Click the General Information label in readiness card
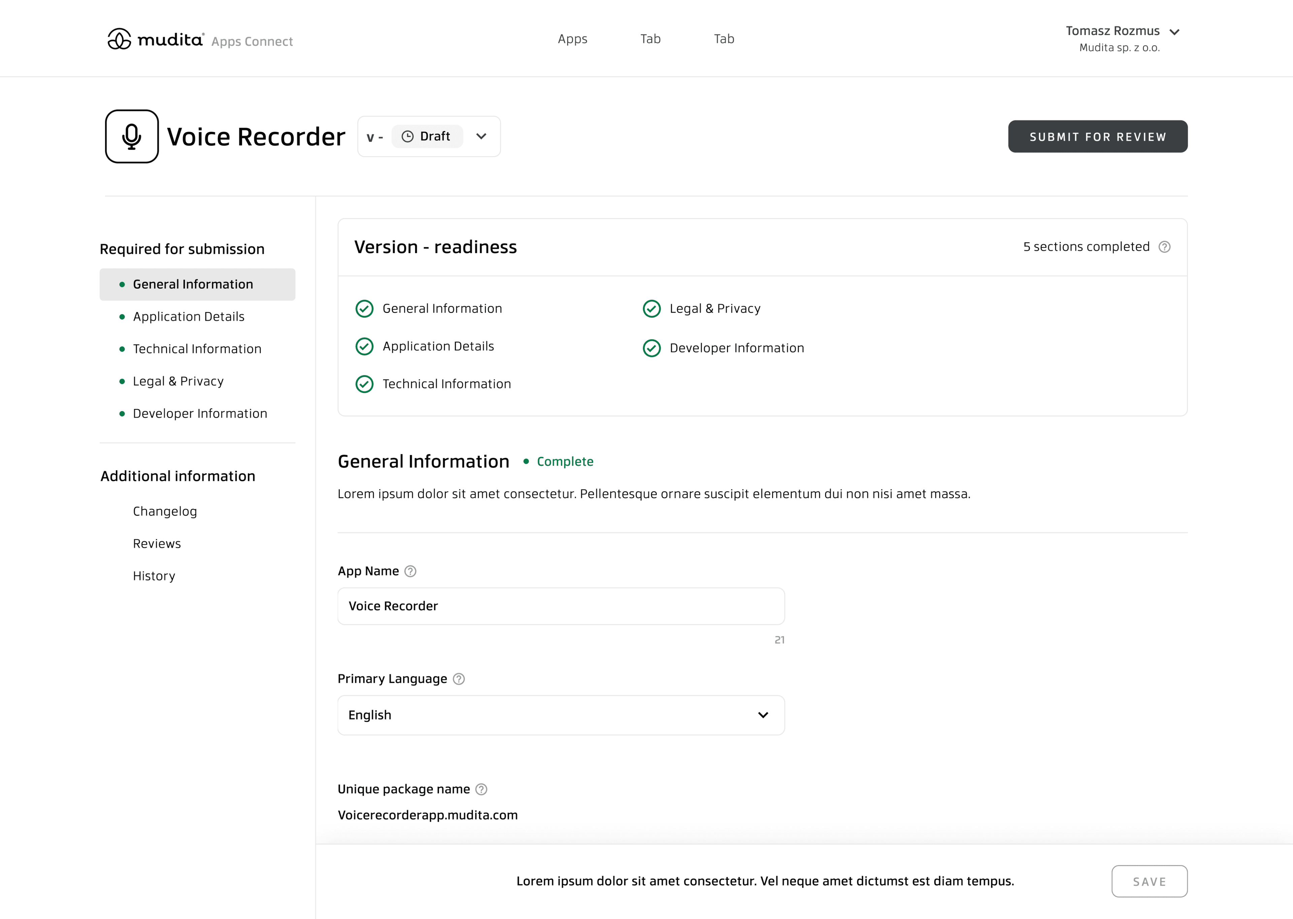 pos(442,309)
